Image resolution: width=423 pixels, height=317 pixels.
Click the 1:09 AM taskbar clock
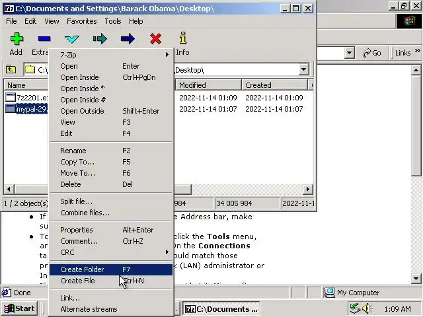coord(397,308)
